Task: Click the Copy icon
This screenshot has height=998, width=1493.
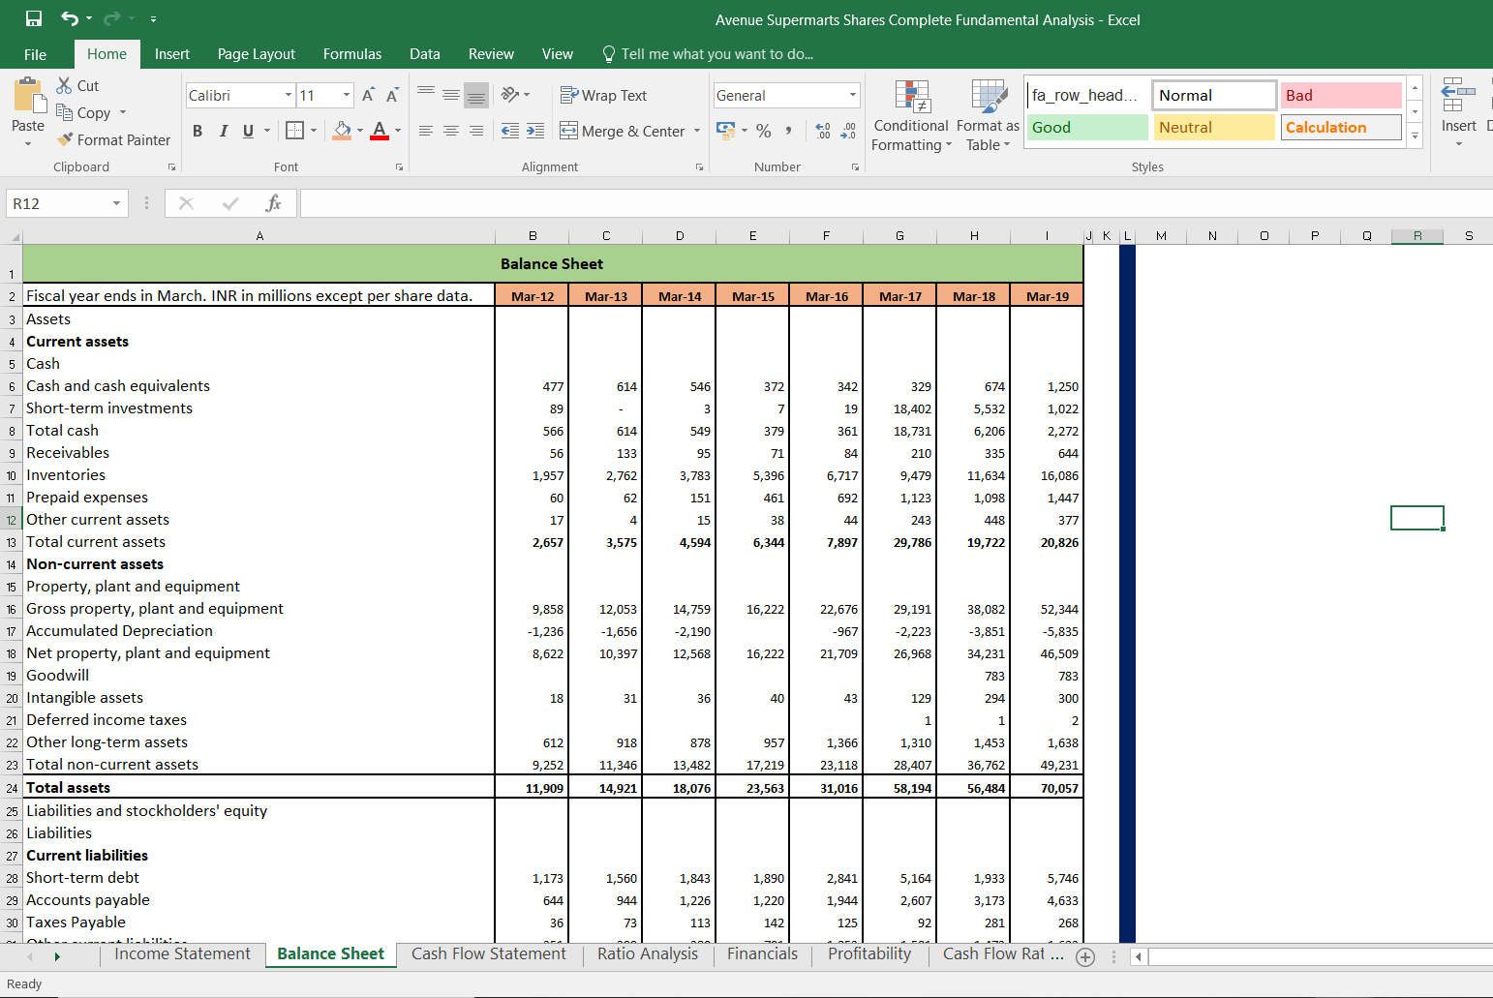Action: 65,112
